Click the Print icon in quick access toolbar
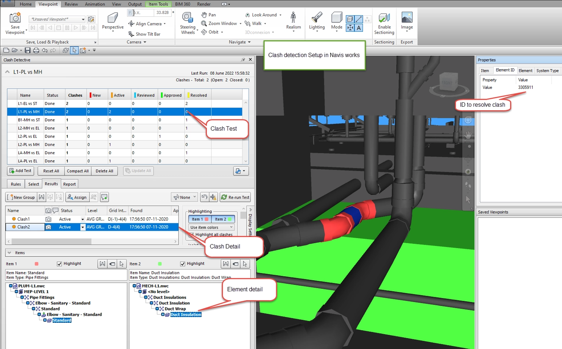This screenshot has height=349, width=562. (x=36, y=50)
